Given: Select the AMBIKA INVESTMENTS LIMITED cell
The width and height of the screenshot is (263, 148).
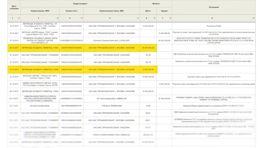Looking at the screenshot, I should [x=40, y=84].
